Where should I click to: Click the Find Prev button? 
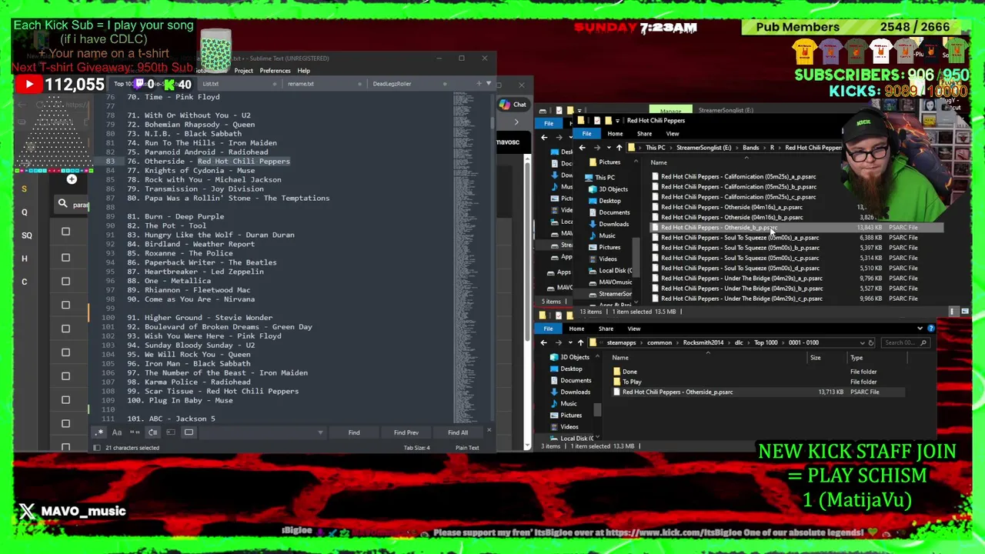406,432
